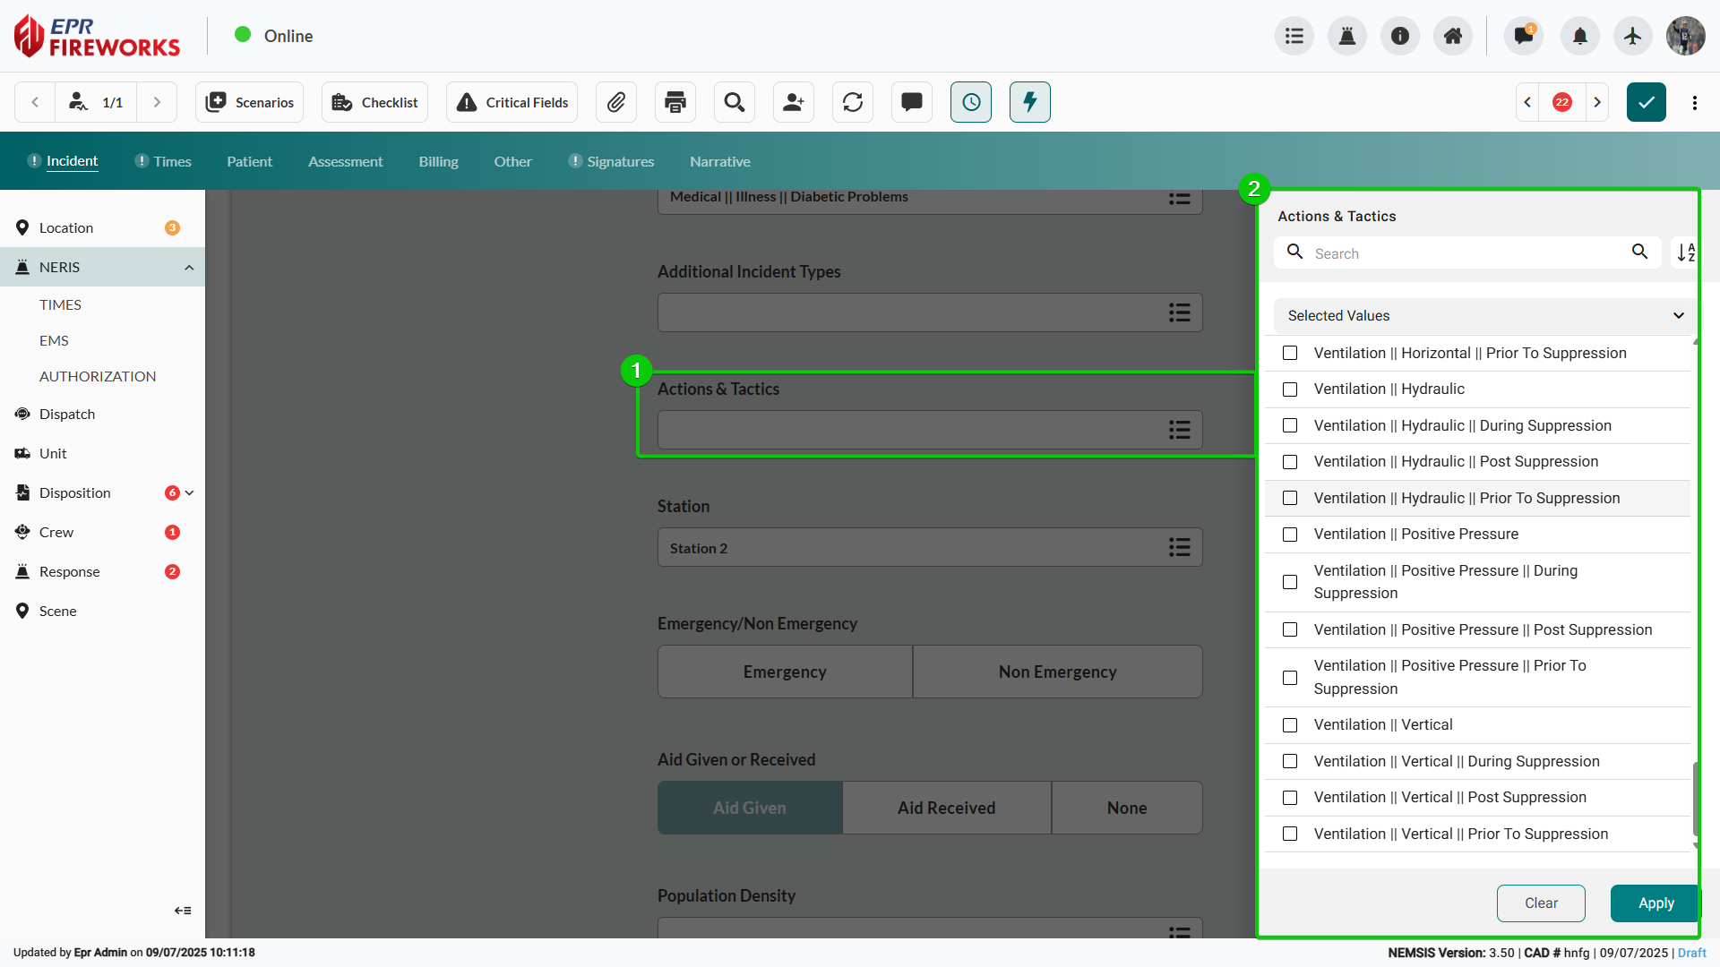
Task: Open the notifications bell icon
Action: click(1579, 36)
